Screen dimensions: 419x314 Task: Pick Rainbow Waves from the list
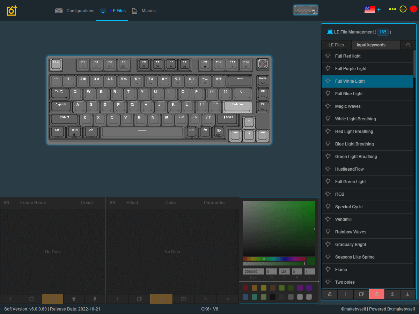367,232
